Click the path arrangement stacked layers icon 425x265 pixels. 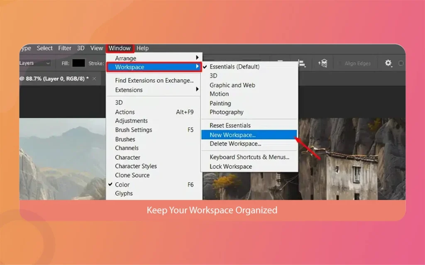(323, 63)
